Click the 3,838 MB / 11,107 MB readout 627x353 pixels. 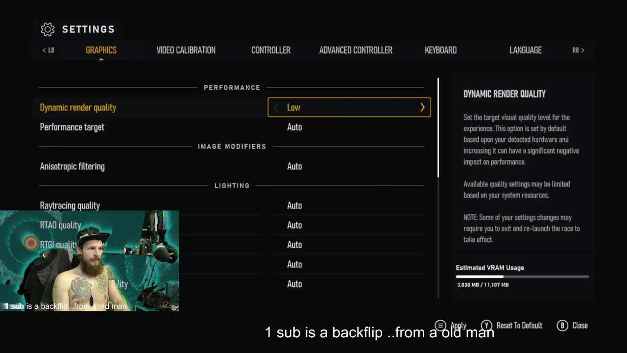click(482, 285)
